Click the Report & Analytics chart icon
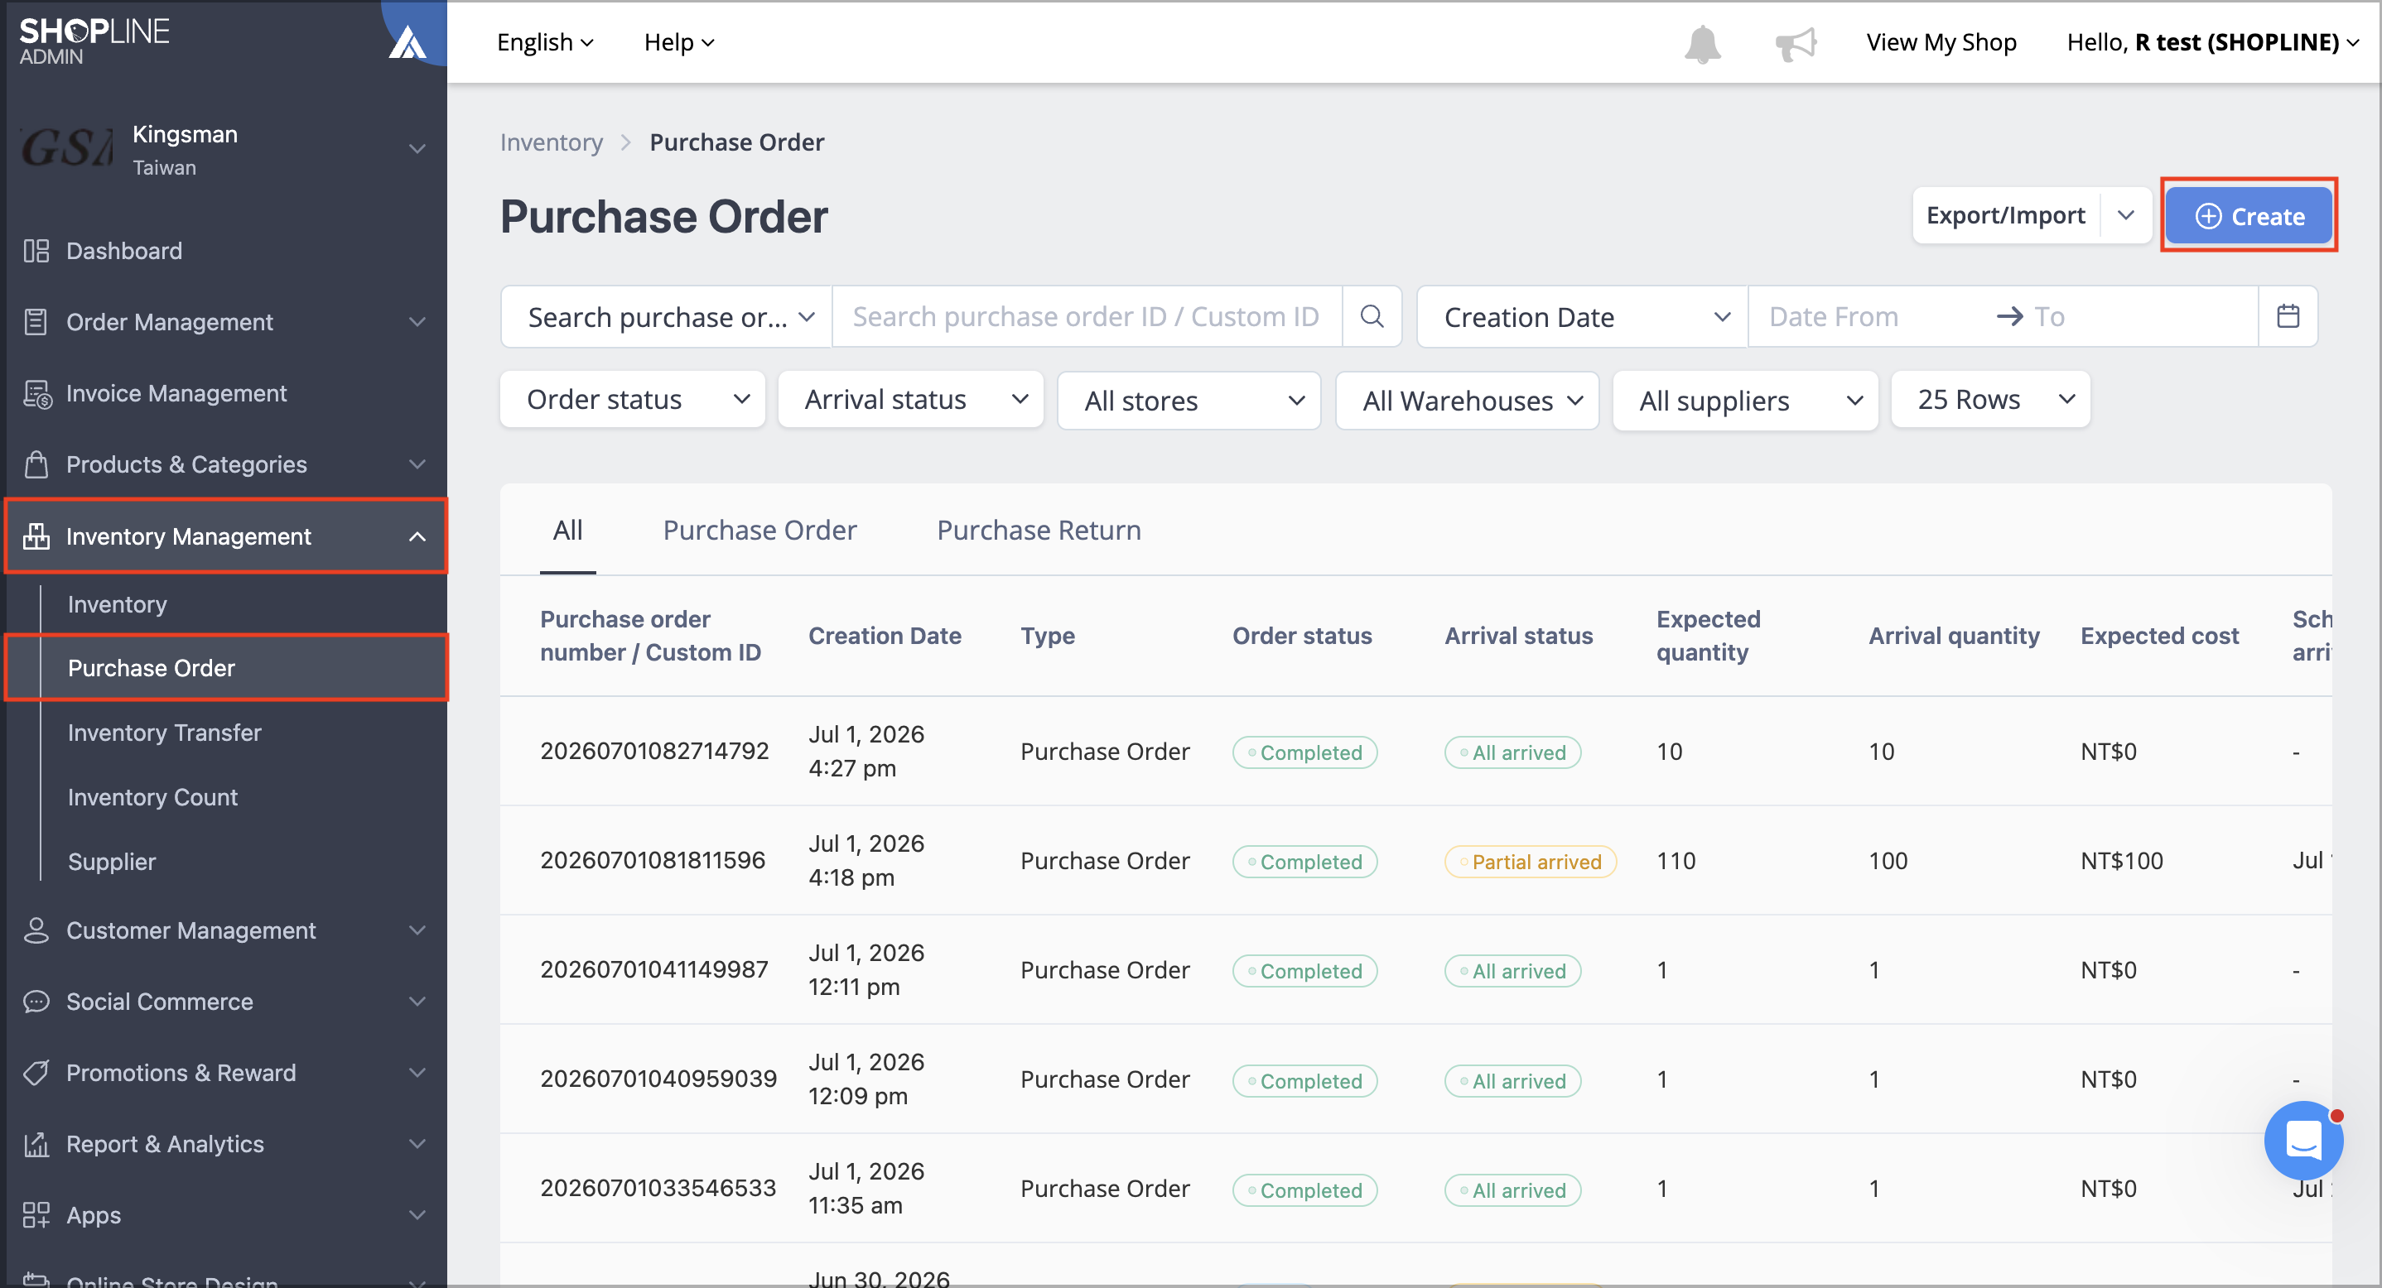 click(x=36, y=1144)
